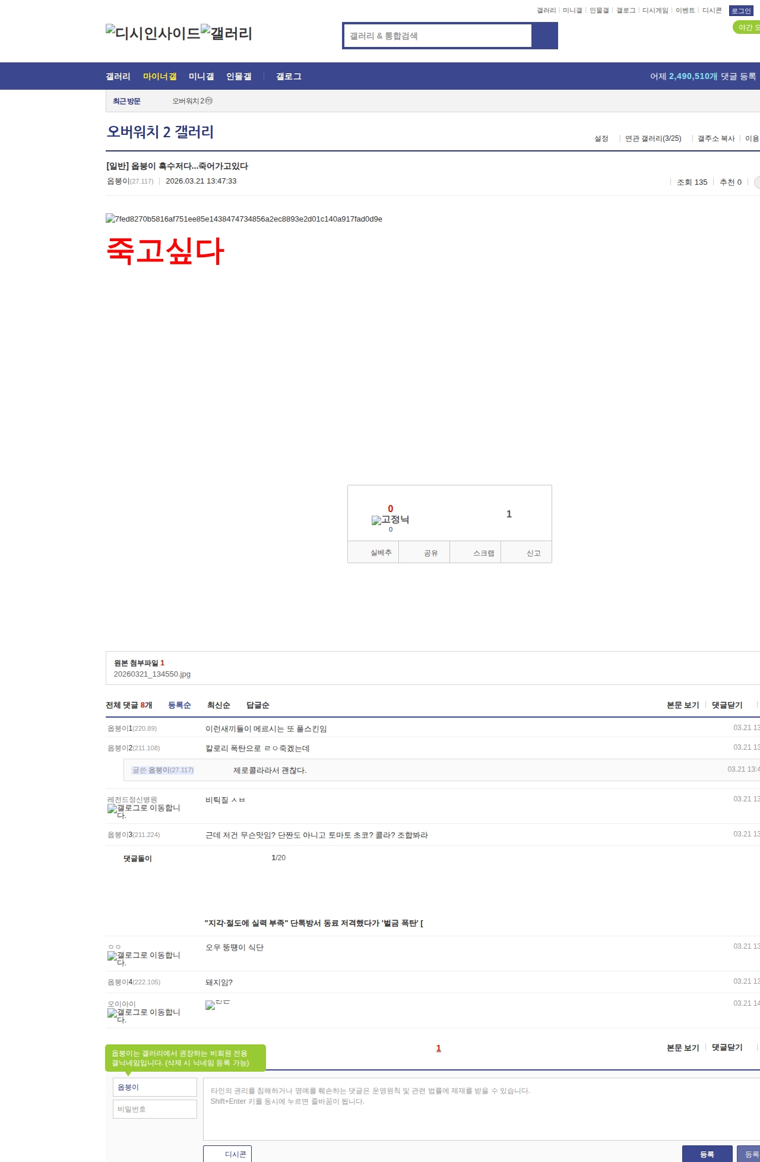Click the 로그인 button

[x=741, y=11]
